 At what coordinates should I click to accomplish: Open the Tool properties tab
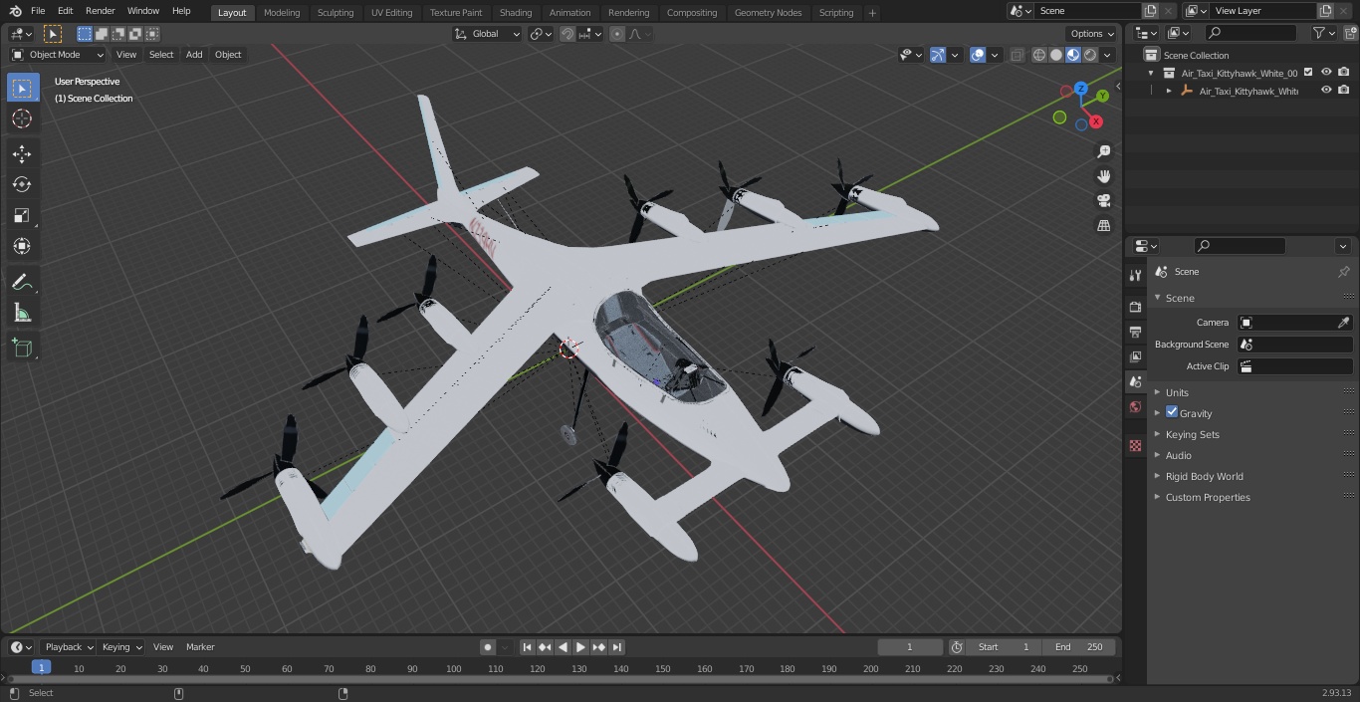[x=1135, y=276]
